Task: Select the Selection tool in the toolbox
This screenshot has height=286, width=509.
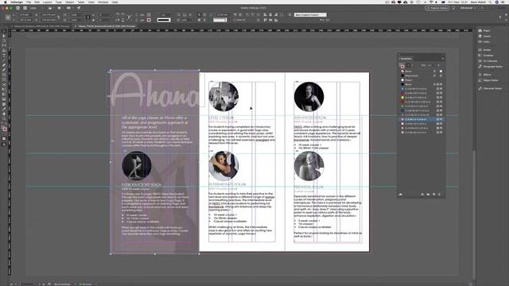Action: [x=4, y=32]
